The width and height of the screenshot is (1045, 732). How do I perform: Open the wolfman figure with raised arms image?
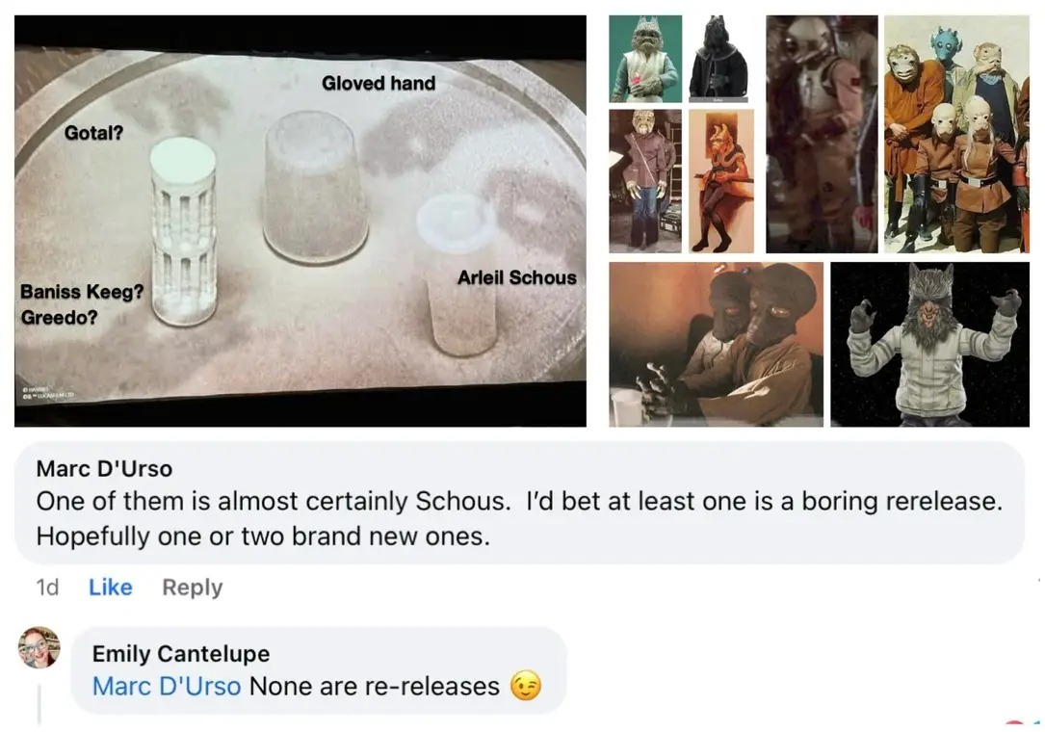929,344
